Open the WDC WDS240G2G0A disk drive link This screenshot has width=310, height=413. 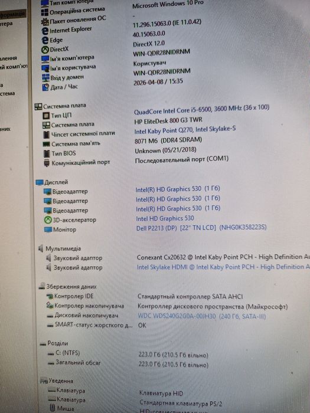click(x=202, y=316)
